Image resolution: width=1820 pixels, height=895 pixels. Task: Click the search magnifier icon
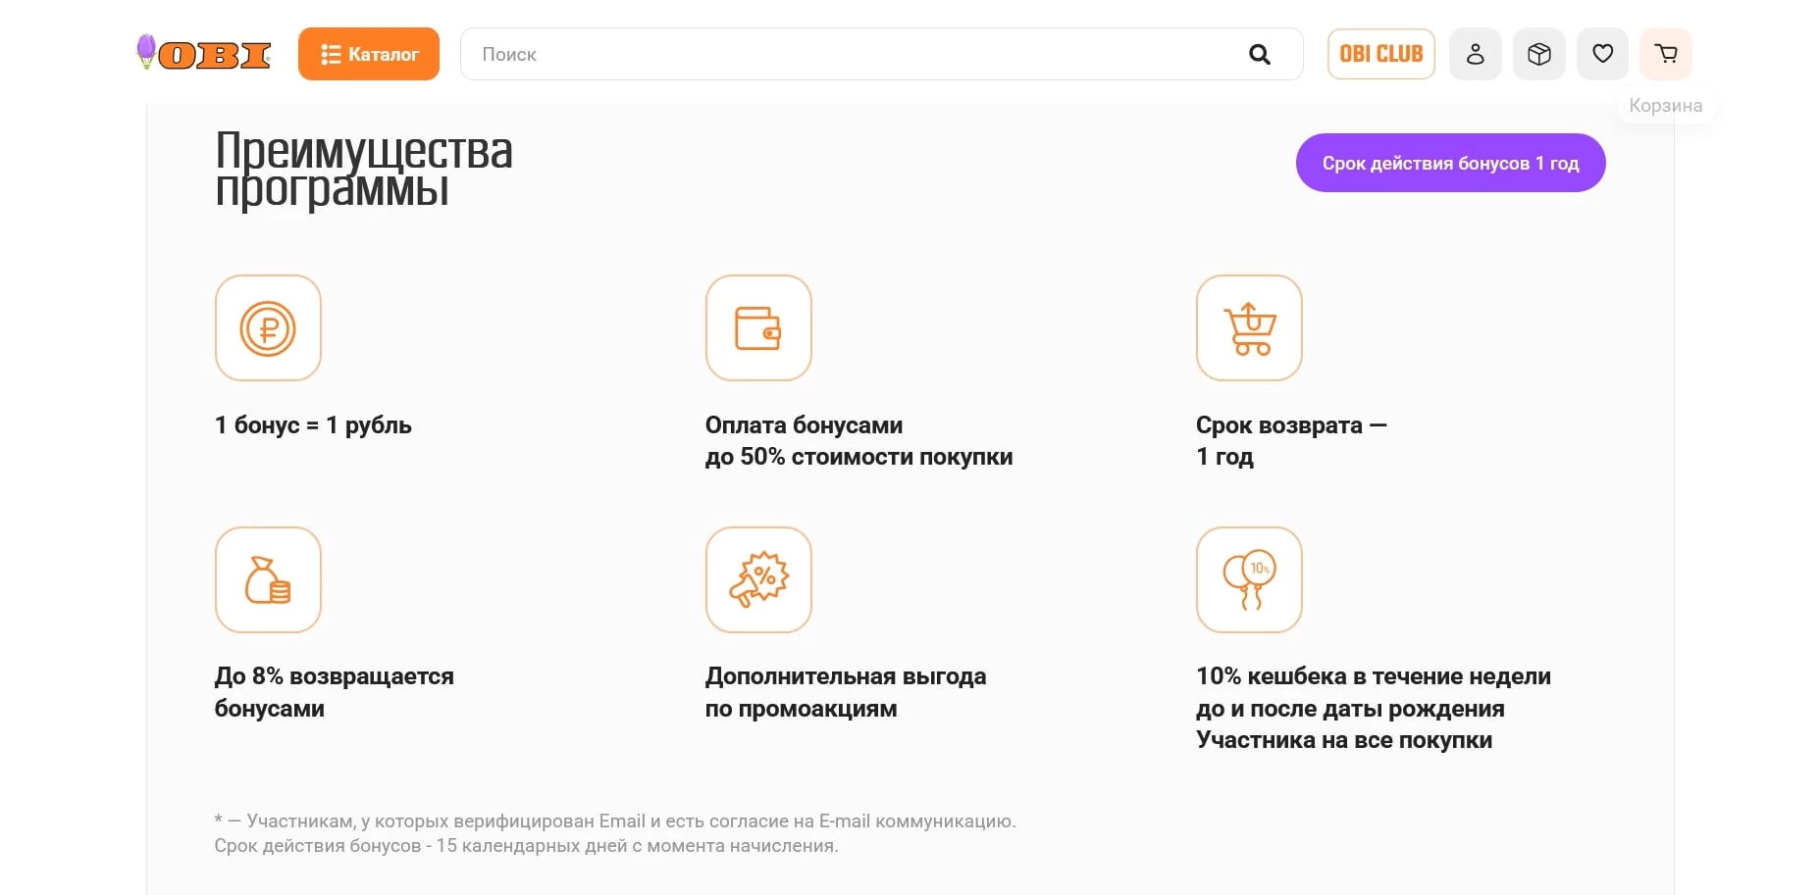[1260, 54]
